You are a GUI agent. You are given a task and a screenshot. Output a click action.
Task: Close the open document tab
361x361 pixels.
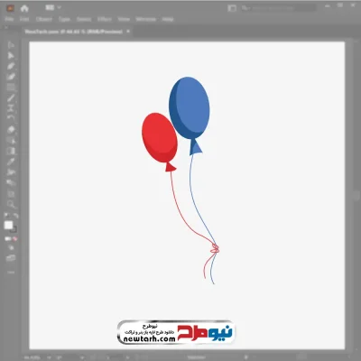128,32
